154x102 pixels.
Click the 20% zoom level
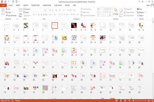(149, 100)
